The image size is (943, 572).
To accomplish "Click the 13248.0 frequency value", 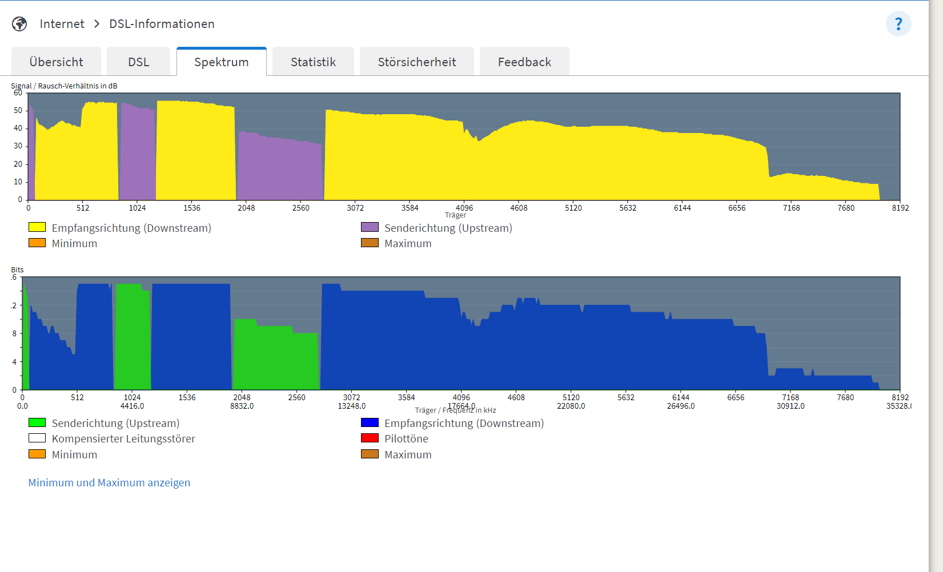I will pyautogui.click(x=351, y=406).
